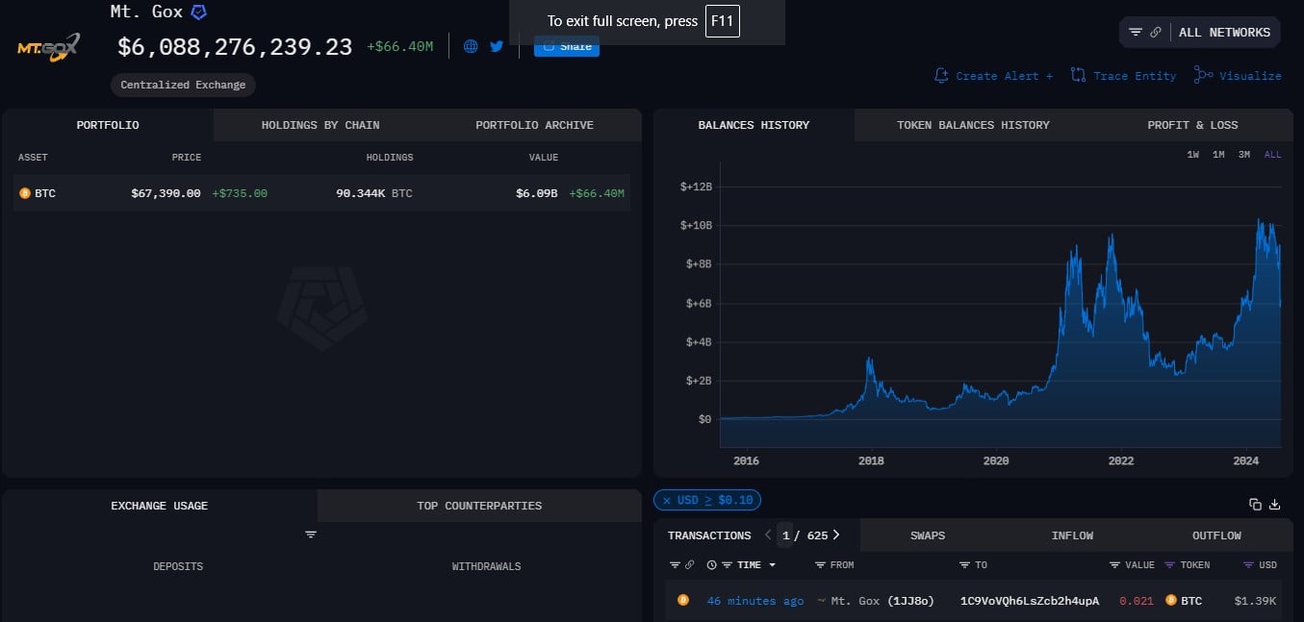The height and width of the screenshot is (622, 1304).
Task: Click the 90.344K BTC holdings value
Action: click(x=374, y=193)
